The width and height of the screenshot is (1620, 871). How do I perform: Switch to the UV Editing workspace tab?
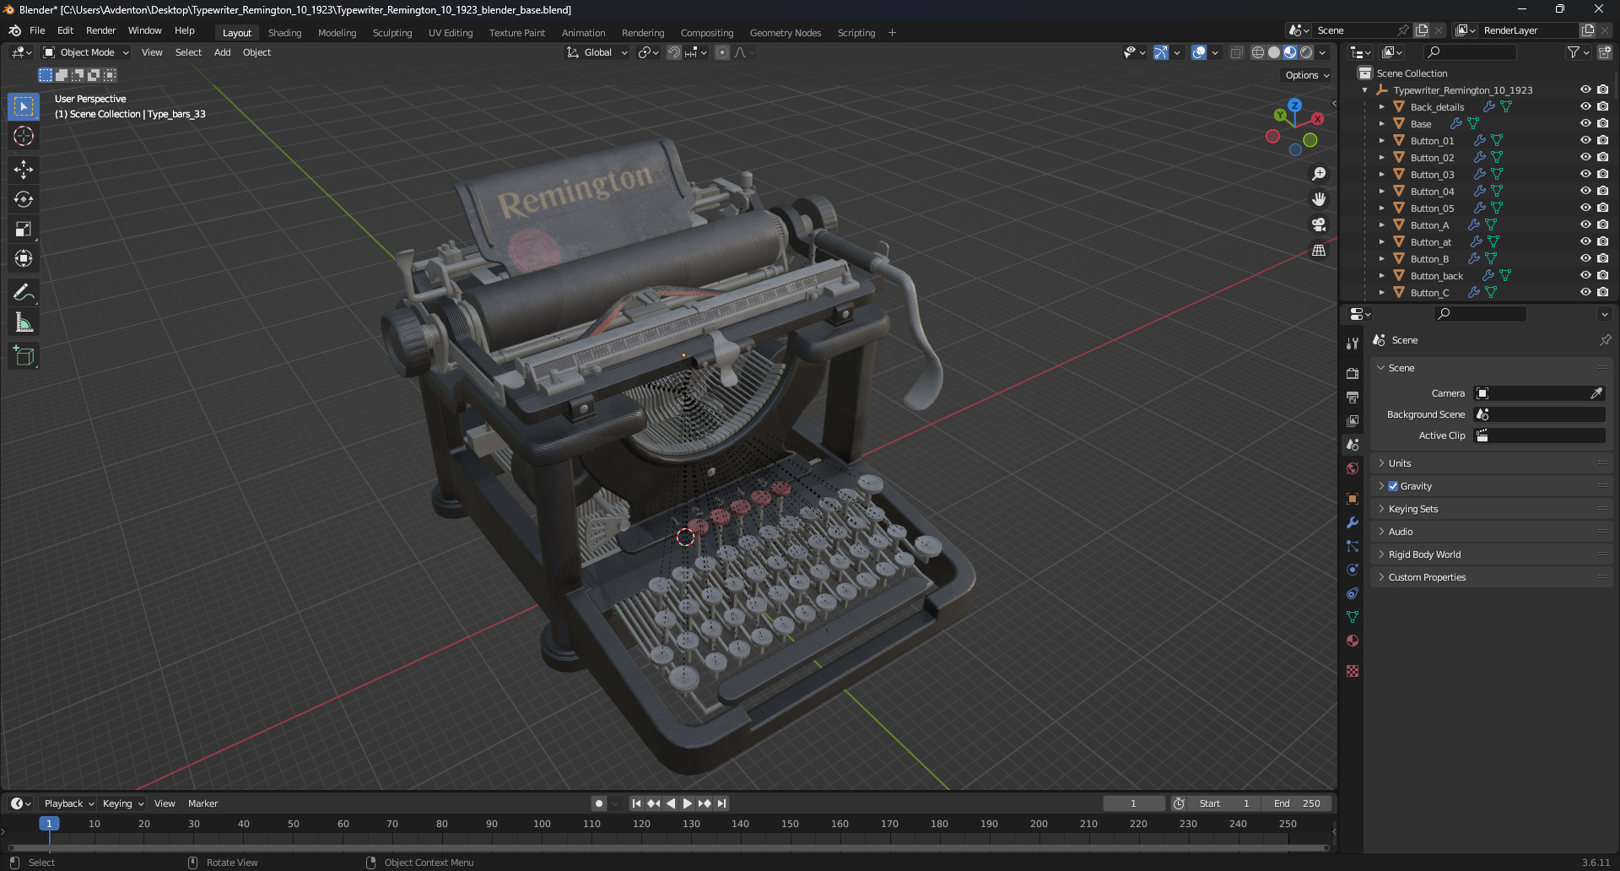(x=451, y=33)
